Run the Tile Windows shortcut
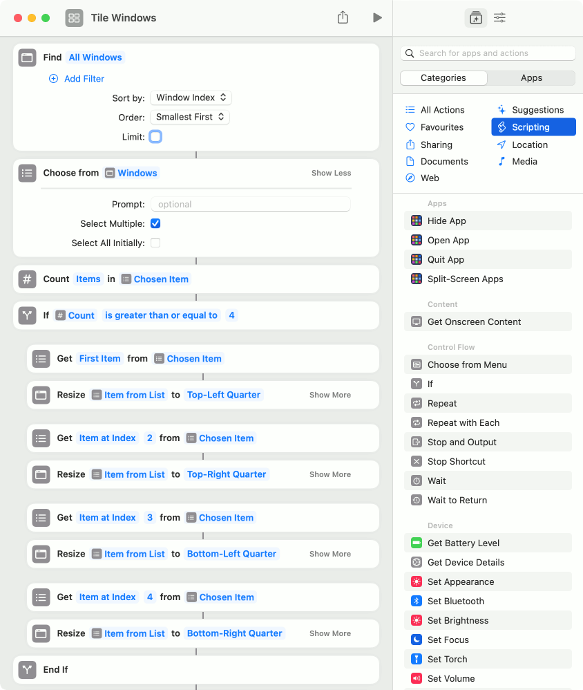This screenshot has height=690, width=583. tap(377, 18)
